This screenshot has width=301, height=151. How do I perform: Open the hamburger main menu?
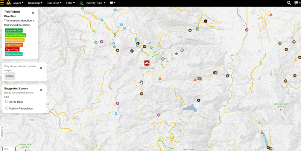2,3
